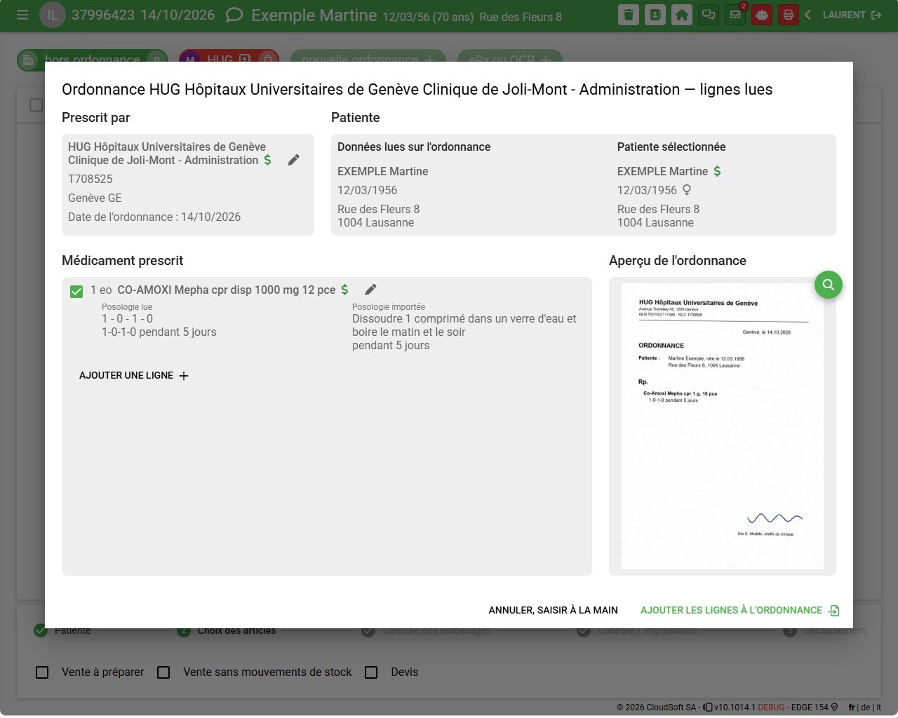
Task: Click Date de l'ordonnance : 14/10/2026
Action: (x=154, y=217)
